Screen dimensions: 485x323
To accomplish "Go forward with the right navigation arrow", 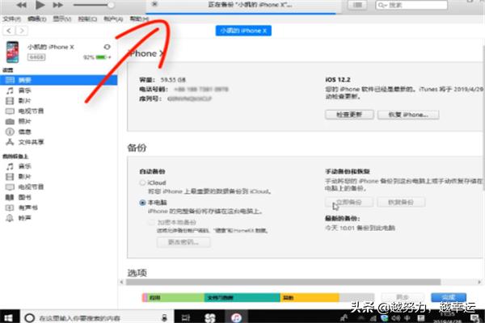I will coord(21,31).
